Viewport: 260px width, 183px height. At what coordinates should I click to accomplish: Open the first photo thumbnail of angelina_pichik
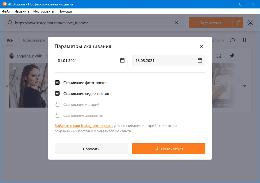tap(28, 85)
